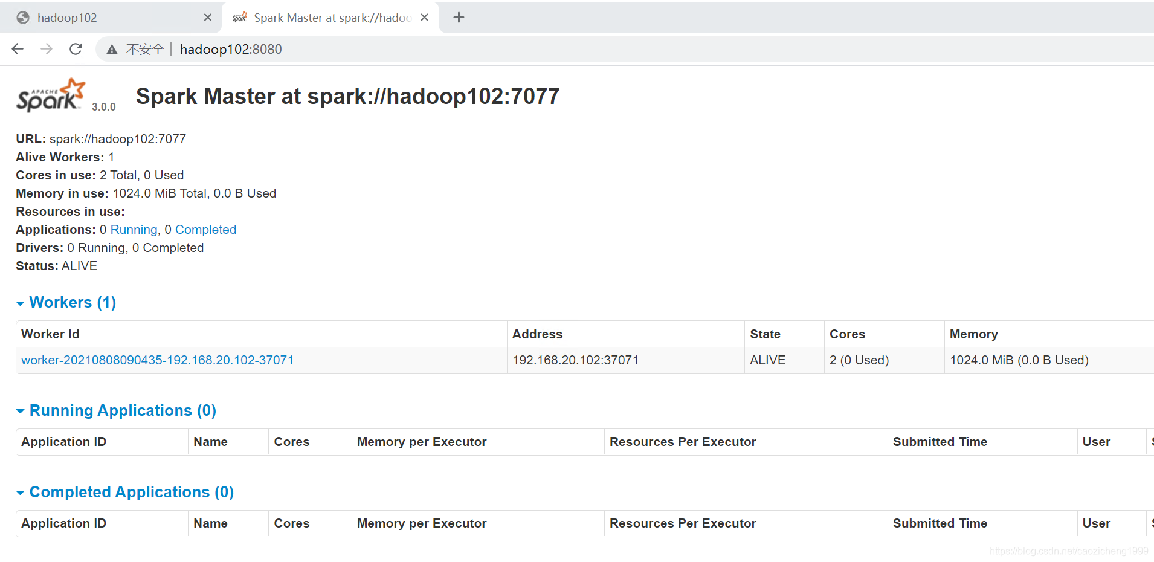Screen dimensions: 1154x562
Task: Click the Spark Master page heading
Action: point(348,96)
